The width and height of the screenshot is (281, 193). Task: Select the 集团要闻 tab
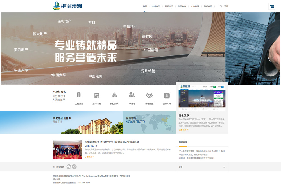[x=183, y=142]
